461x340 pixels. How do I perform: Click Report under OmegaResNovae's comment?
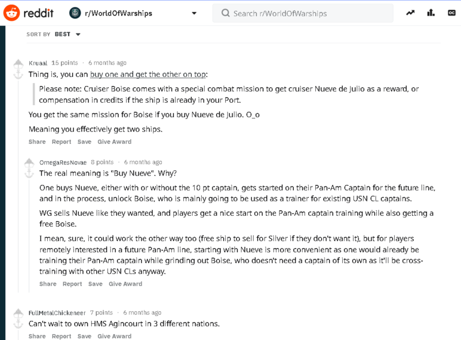71,283
